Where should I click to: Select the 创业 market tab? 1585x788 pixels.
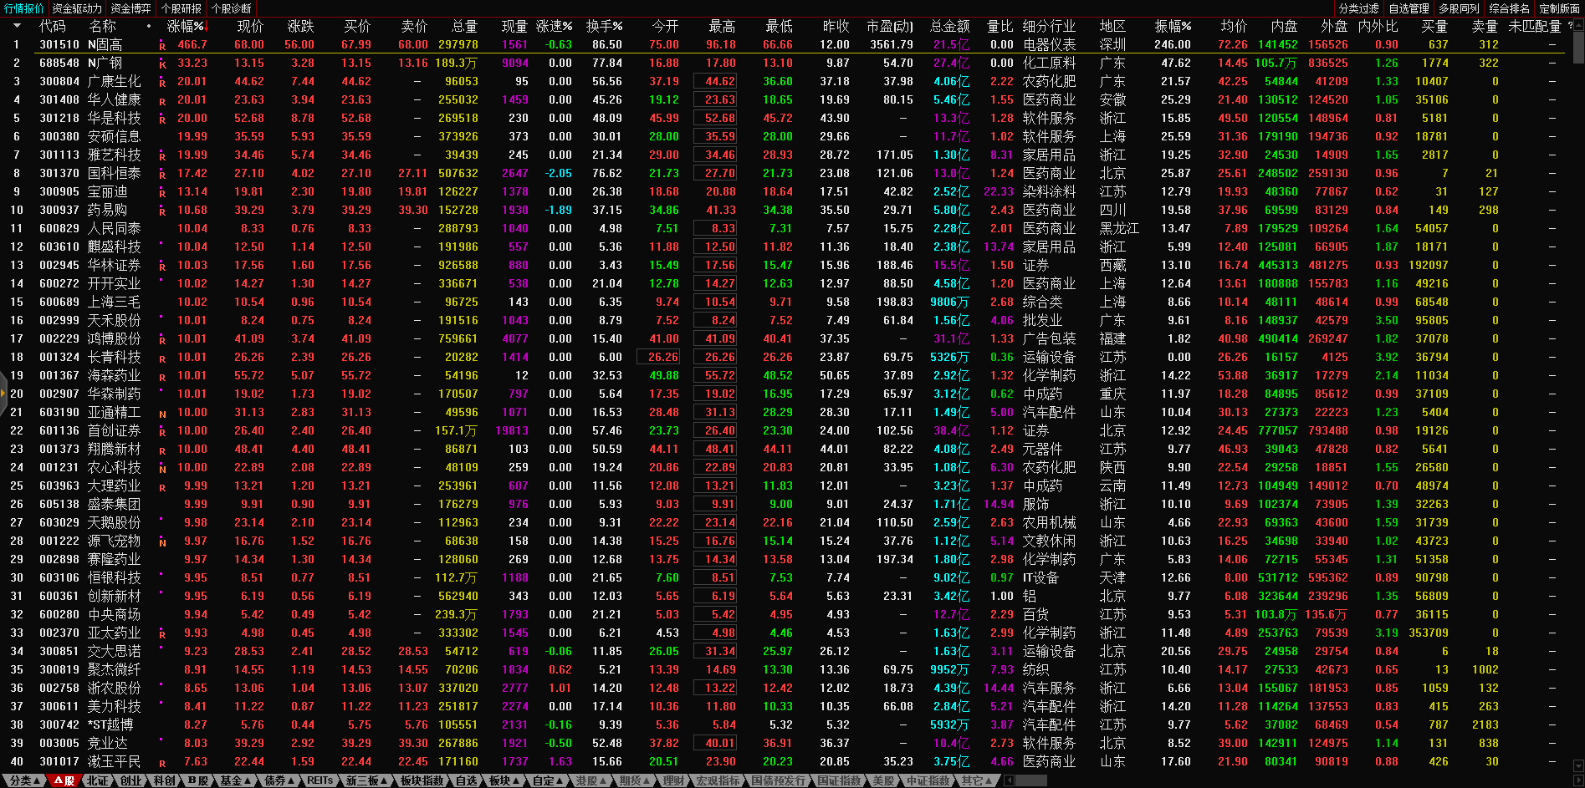(x=131, y=780)
